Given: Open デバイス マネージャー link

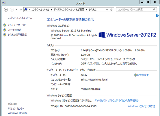Looking at the screenshot, I should coord(18,25).
